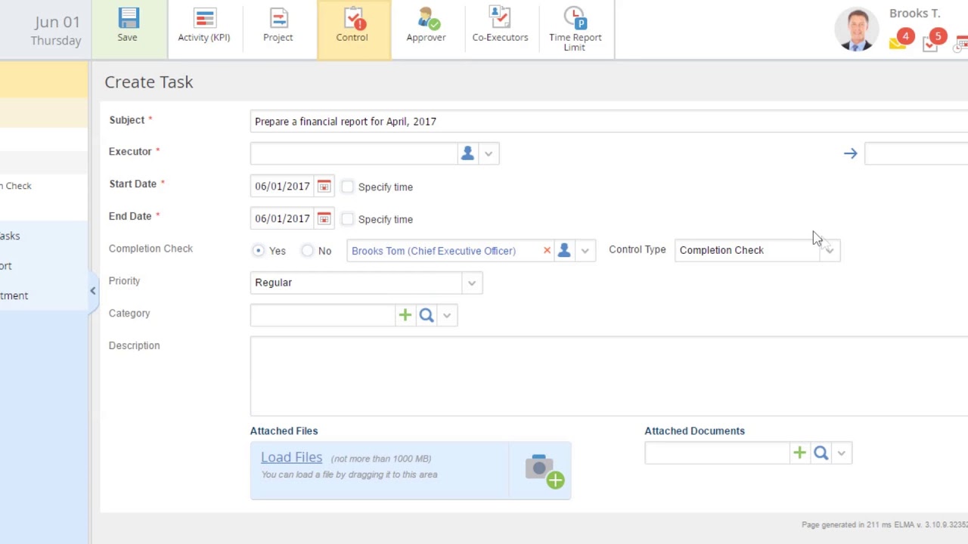Collapse the left sidebar panel arrow
Screen dimensions: 968x544
tap(93, 291)
